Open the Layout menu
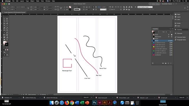This screenshot has height=106, width=189. [x=22, y=1]
